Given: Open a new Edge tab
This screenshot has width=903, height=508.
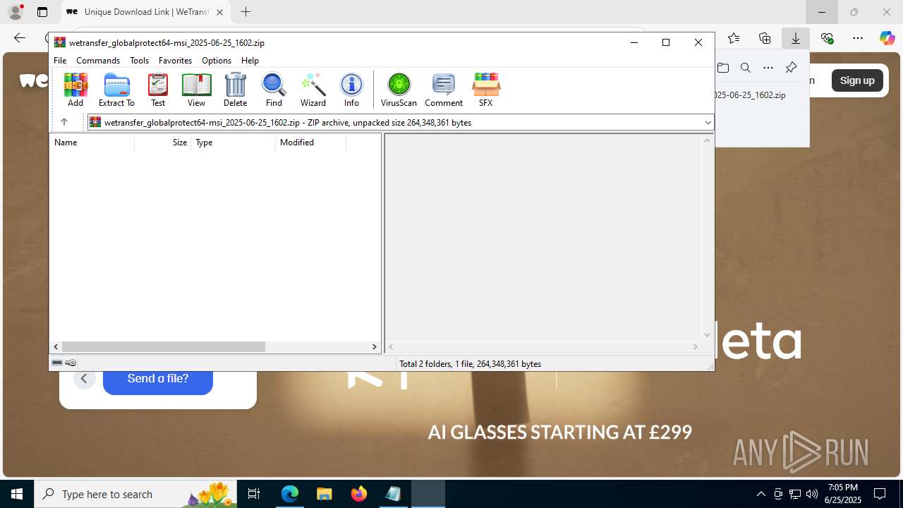Looking at the screenshot, I should (246, 12).
